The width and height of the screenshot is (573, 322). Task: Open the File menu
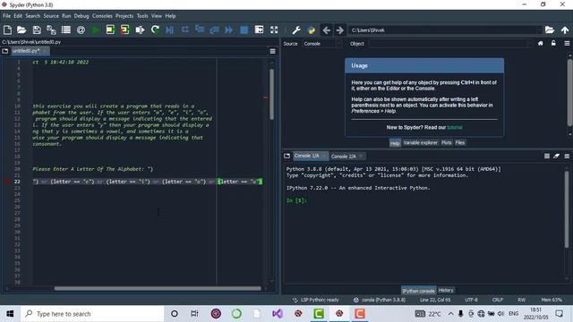(x=6, y=16)
